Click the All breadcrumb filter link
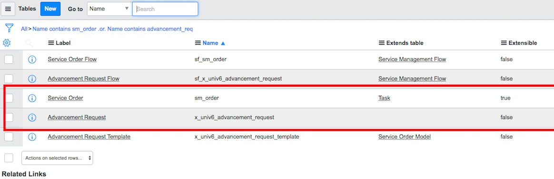554x179 pixels. point(24,29)
